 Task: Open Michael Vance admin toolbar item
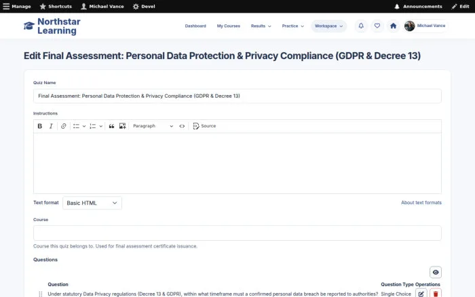pos(102,6)
